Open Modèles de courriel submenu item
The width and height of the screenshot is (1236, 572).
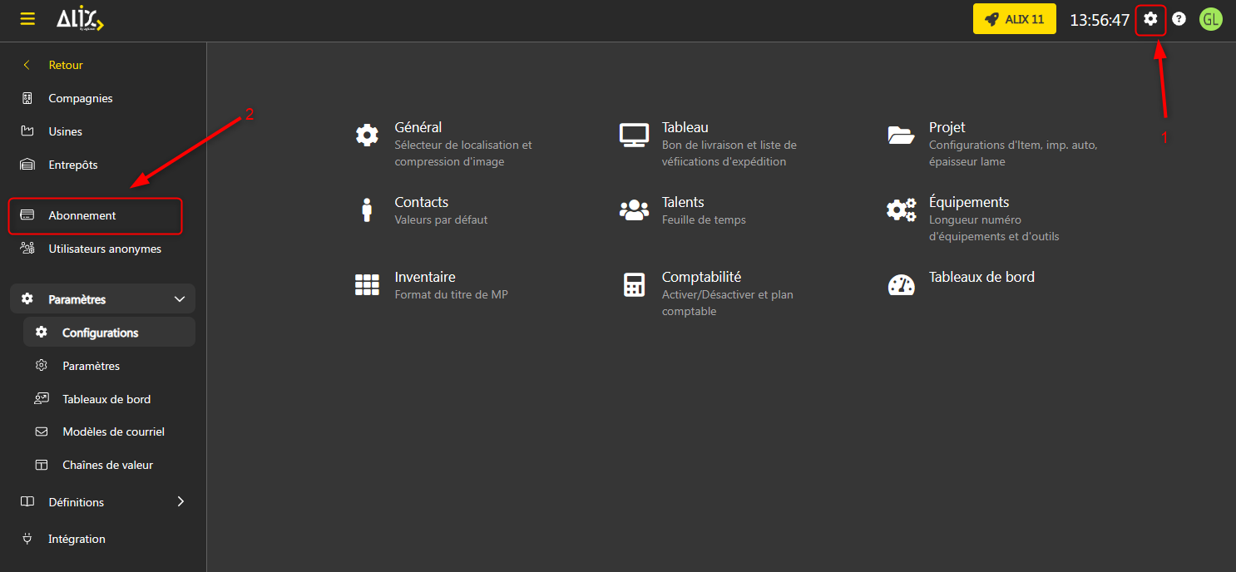[x=113, y=431]
